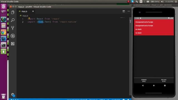
Task: Change indentation via Spaces status item
Action: click(x=93, y=99)
